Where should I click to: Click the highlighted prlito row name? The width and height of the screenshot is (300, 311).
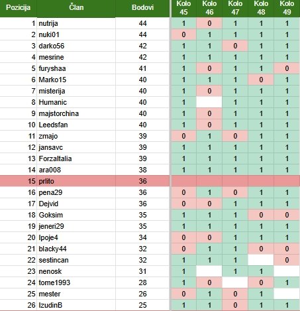(x=46, y=181)
